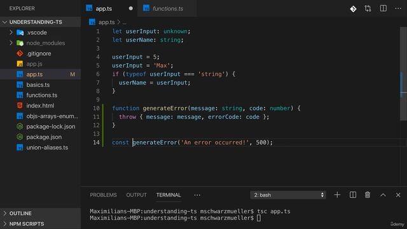
Task: Click app.ts in the breadcrumb path
Action: (106, 22)
